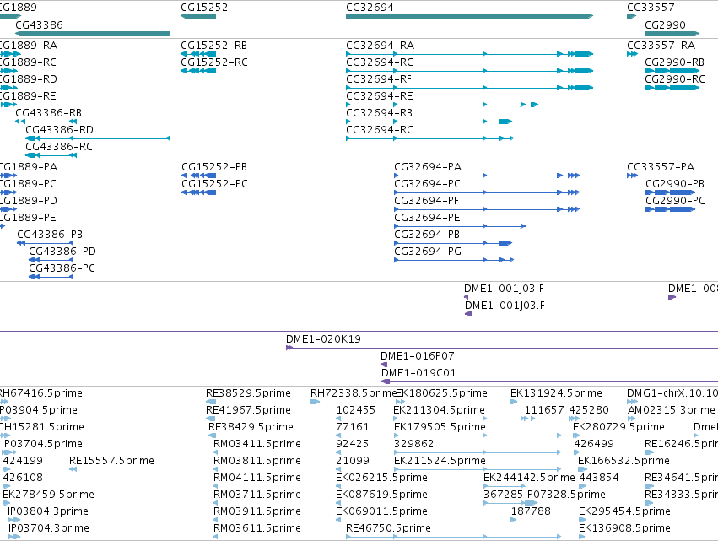Select transcript CG32694-RC
Image resolution: width=718 pixels, height=541 pixels.
coord(469,71)
